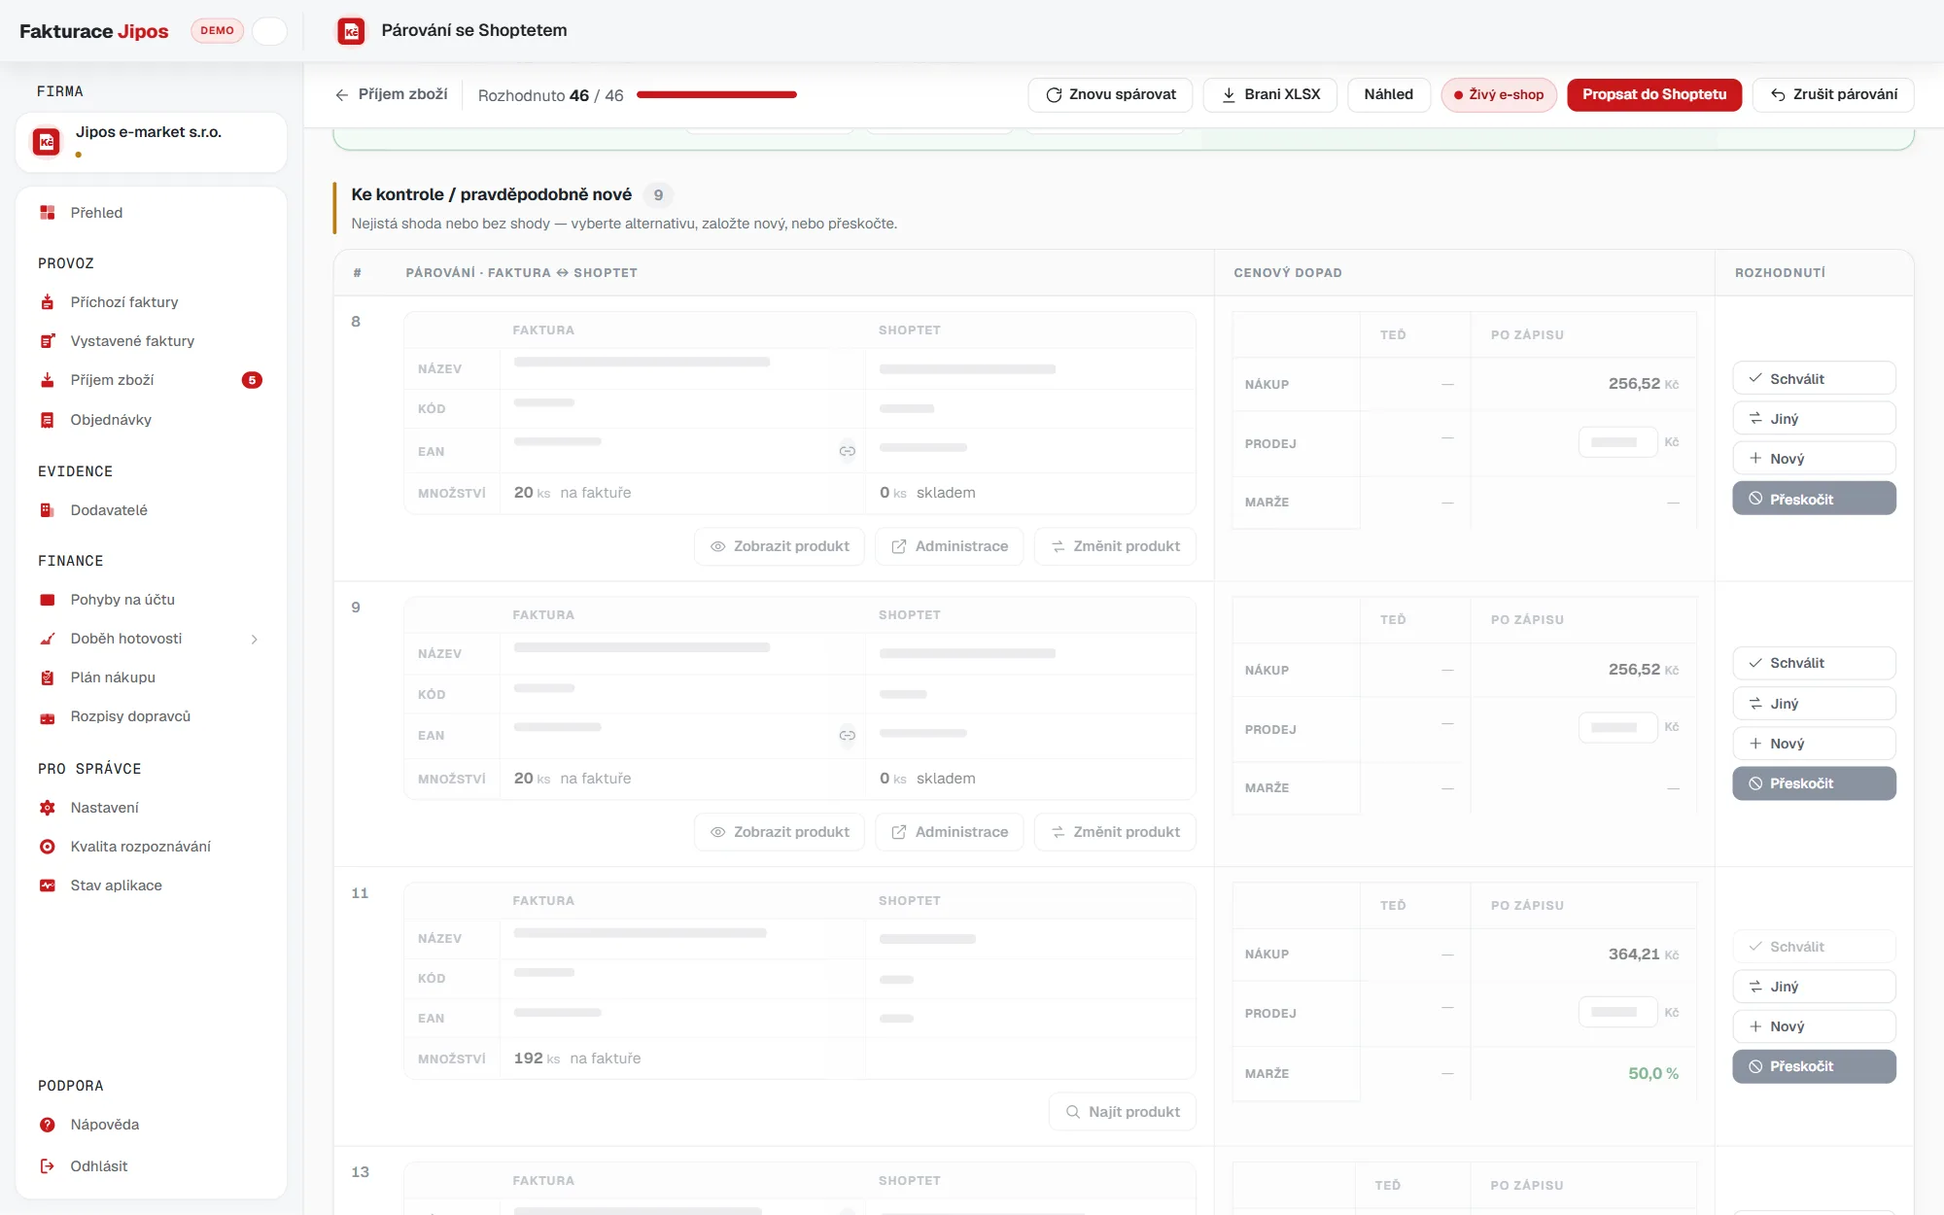
Task: Toggle the Živý e-shop mode pill
Action: (x=1499, y=94)
